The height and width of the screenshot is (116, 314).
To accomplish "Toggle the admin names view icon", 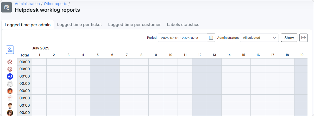I will (10, 50).
